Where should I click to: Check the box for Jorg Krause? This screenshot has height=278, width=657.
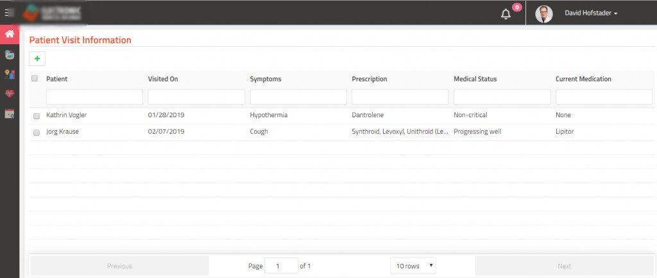[x=36, y=132]
